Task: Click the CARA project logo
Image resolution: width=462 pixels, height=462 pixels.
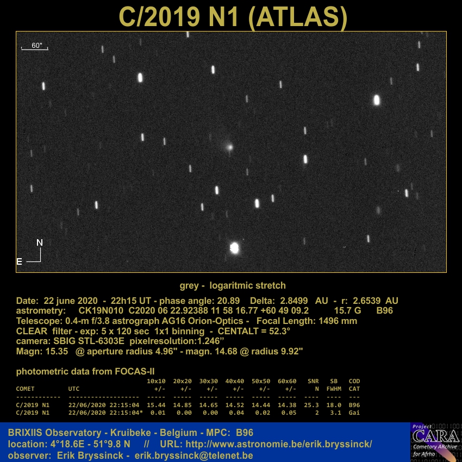Action: click(435, 442)
